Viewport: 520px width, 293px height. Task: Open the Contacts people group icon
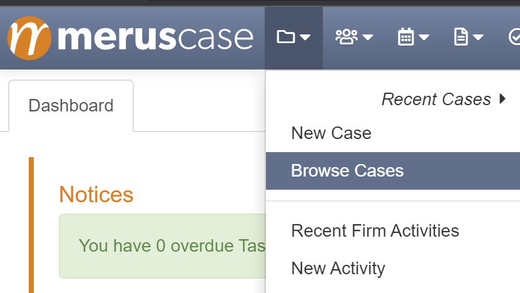click(347, 37)
